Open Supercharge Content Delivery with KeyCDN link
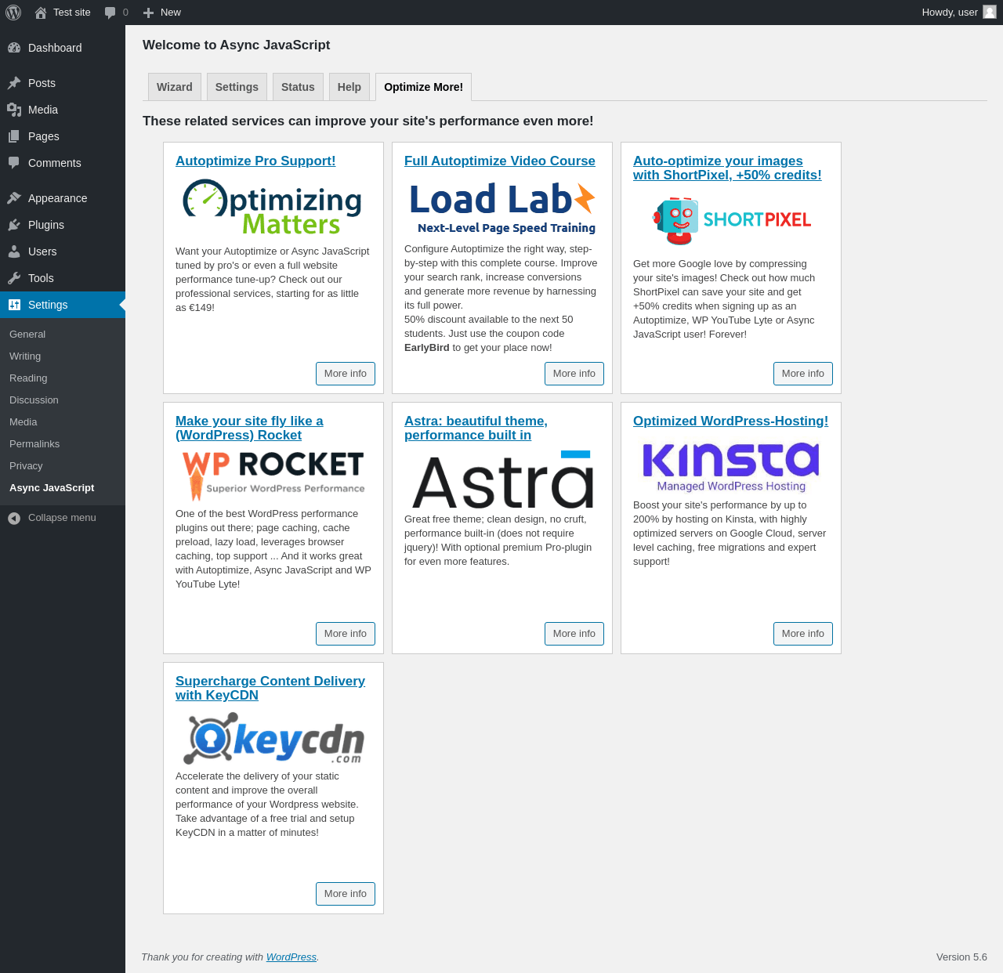The image size is (1003, 973). (270, 688)
